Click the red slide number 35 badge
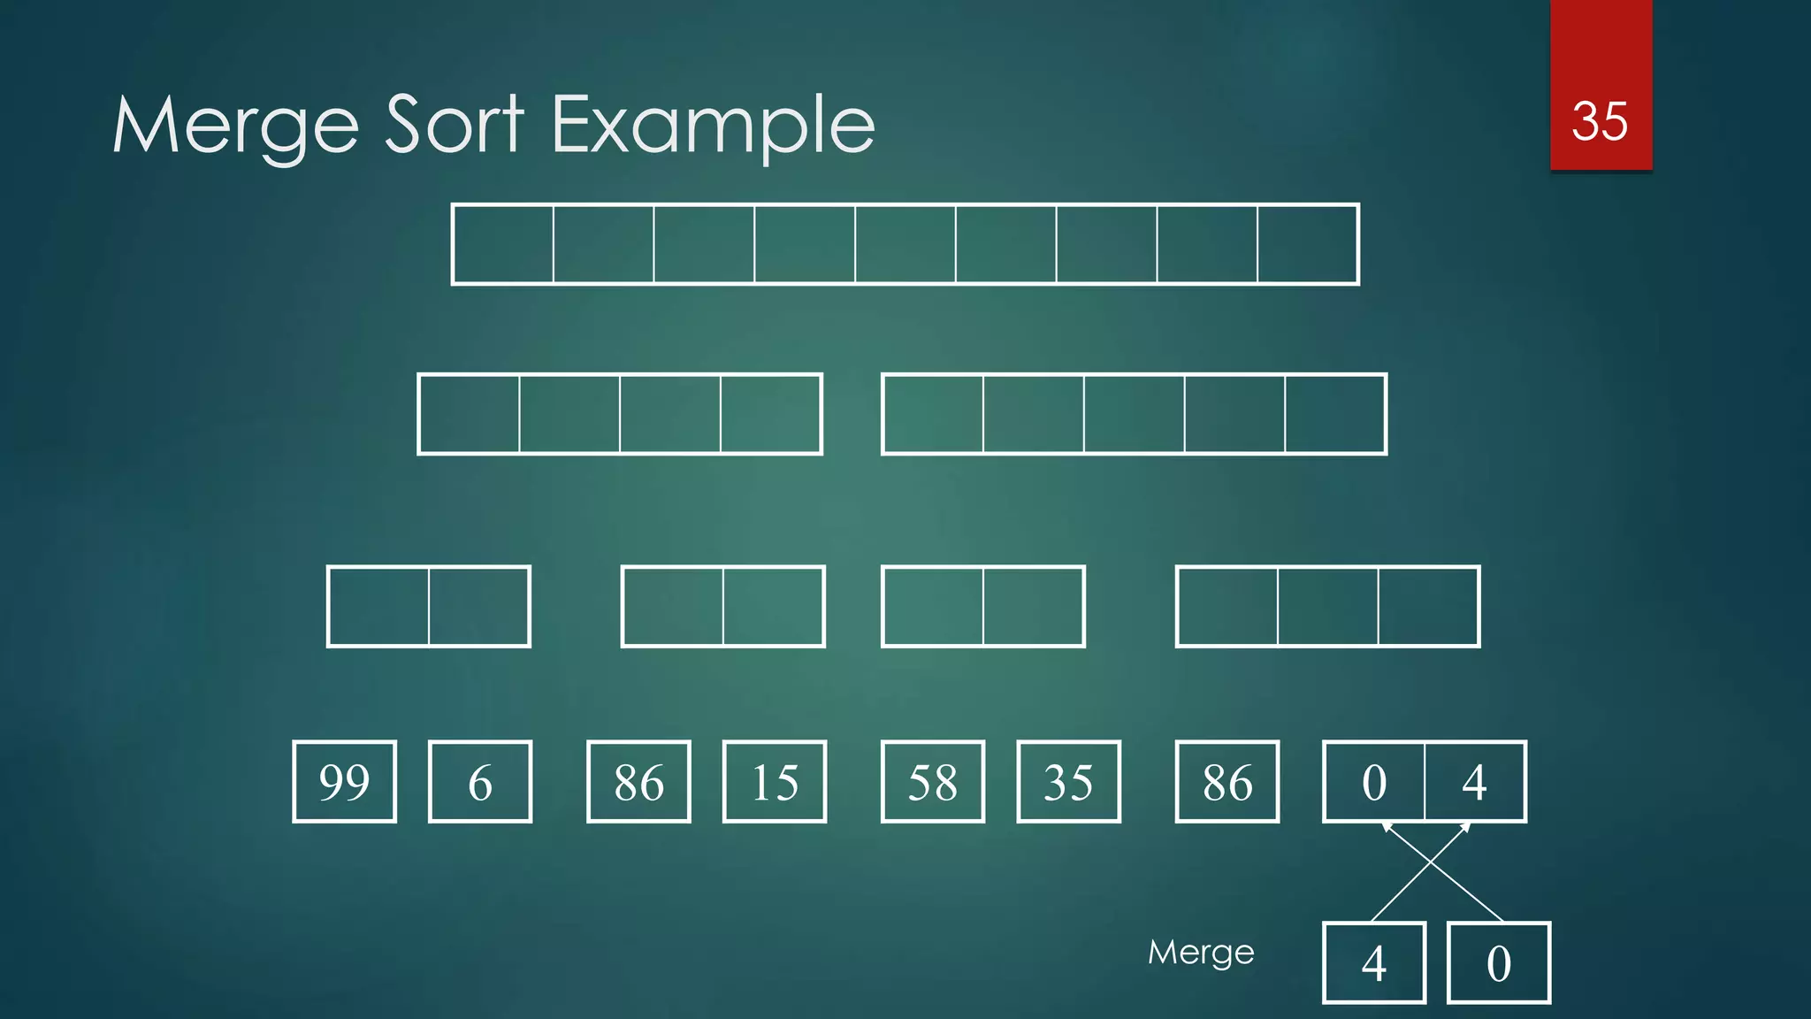Viewport: 1811px width, 1019px height. (x=1601, y=86)
